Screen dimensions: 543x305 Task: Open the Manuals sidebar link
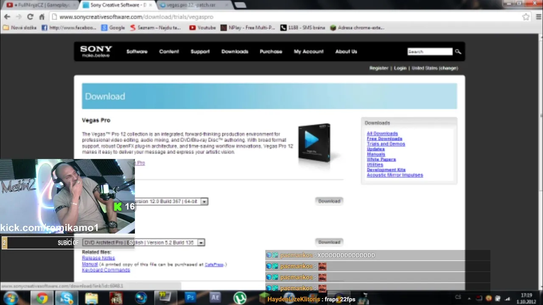tap(376, 154)
